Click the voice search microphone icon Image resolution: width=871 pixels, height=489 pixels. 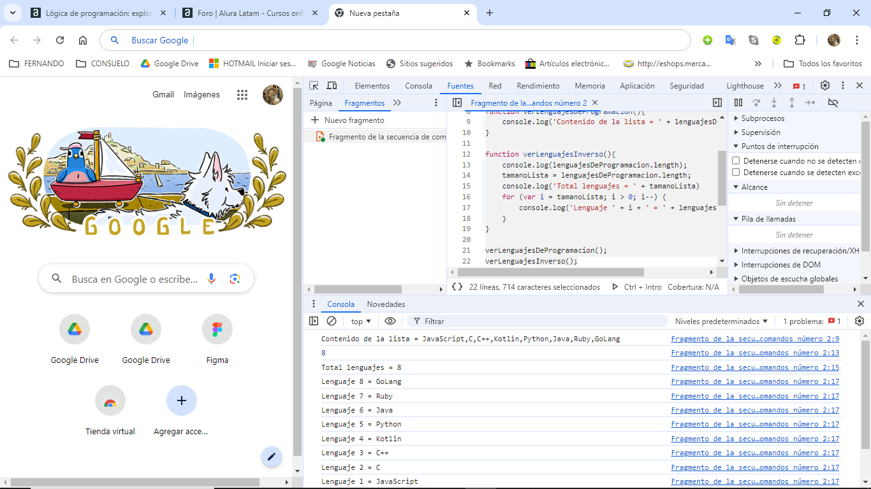212,279
